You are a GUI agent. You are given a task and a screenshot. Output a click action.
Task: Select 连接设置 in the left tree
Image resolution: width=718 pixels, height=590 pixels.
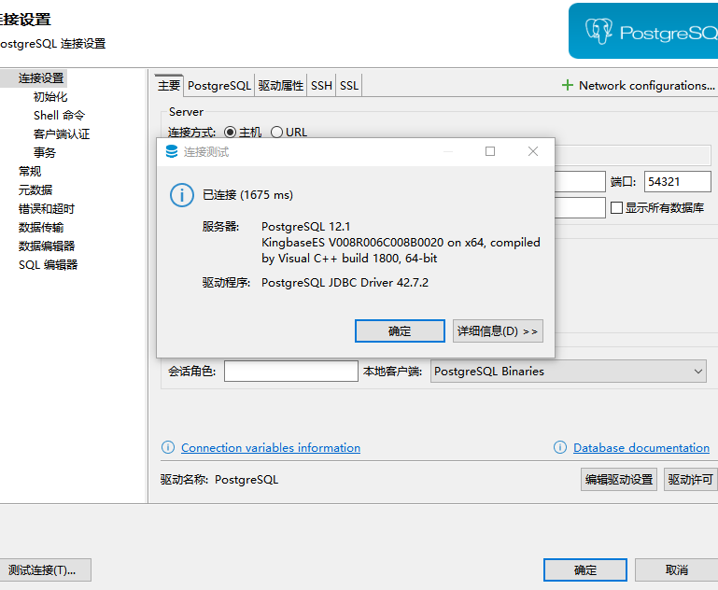(41, 78)
